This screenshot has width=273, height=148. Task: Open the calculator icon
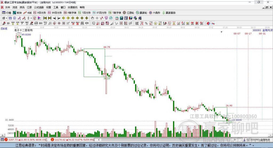(122, 18)
